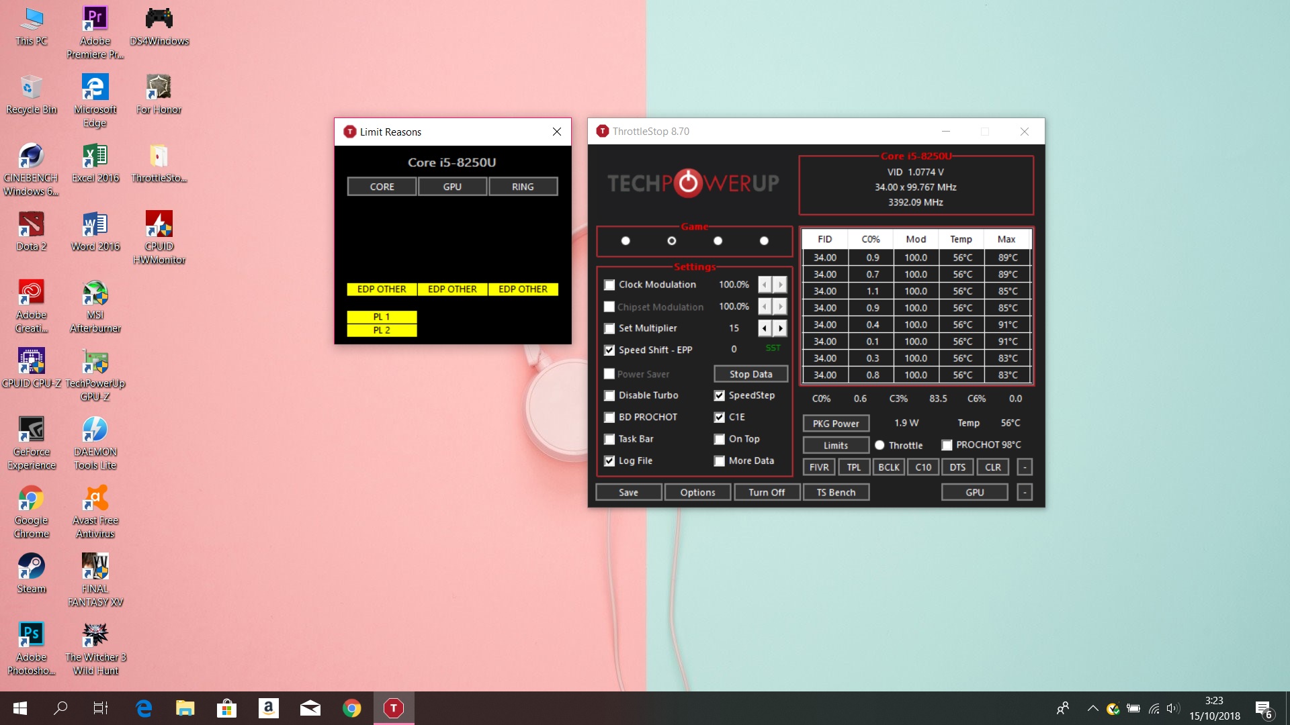1290x725 pixels.
Task: Uncheck the Speed Shift - EPP checkbox
Action: pyautogui.click(x=609, y=350)
